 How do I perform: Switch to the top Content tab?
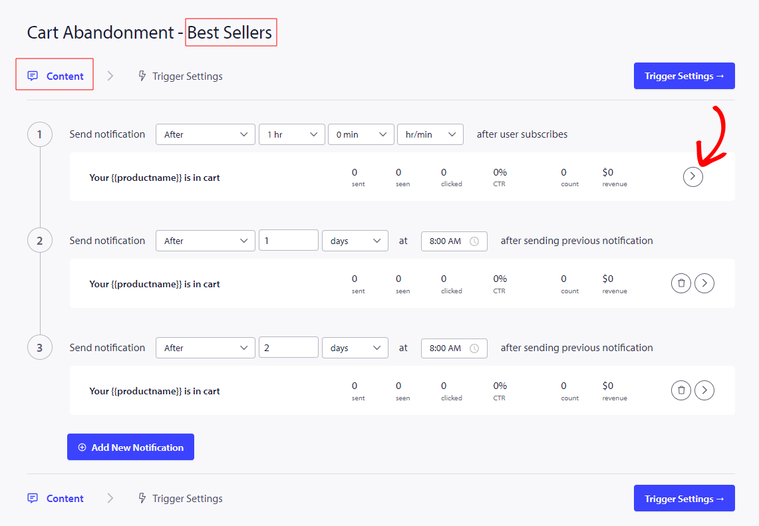(x=56, y=76)
